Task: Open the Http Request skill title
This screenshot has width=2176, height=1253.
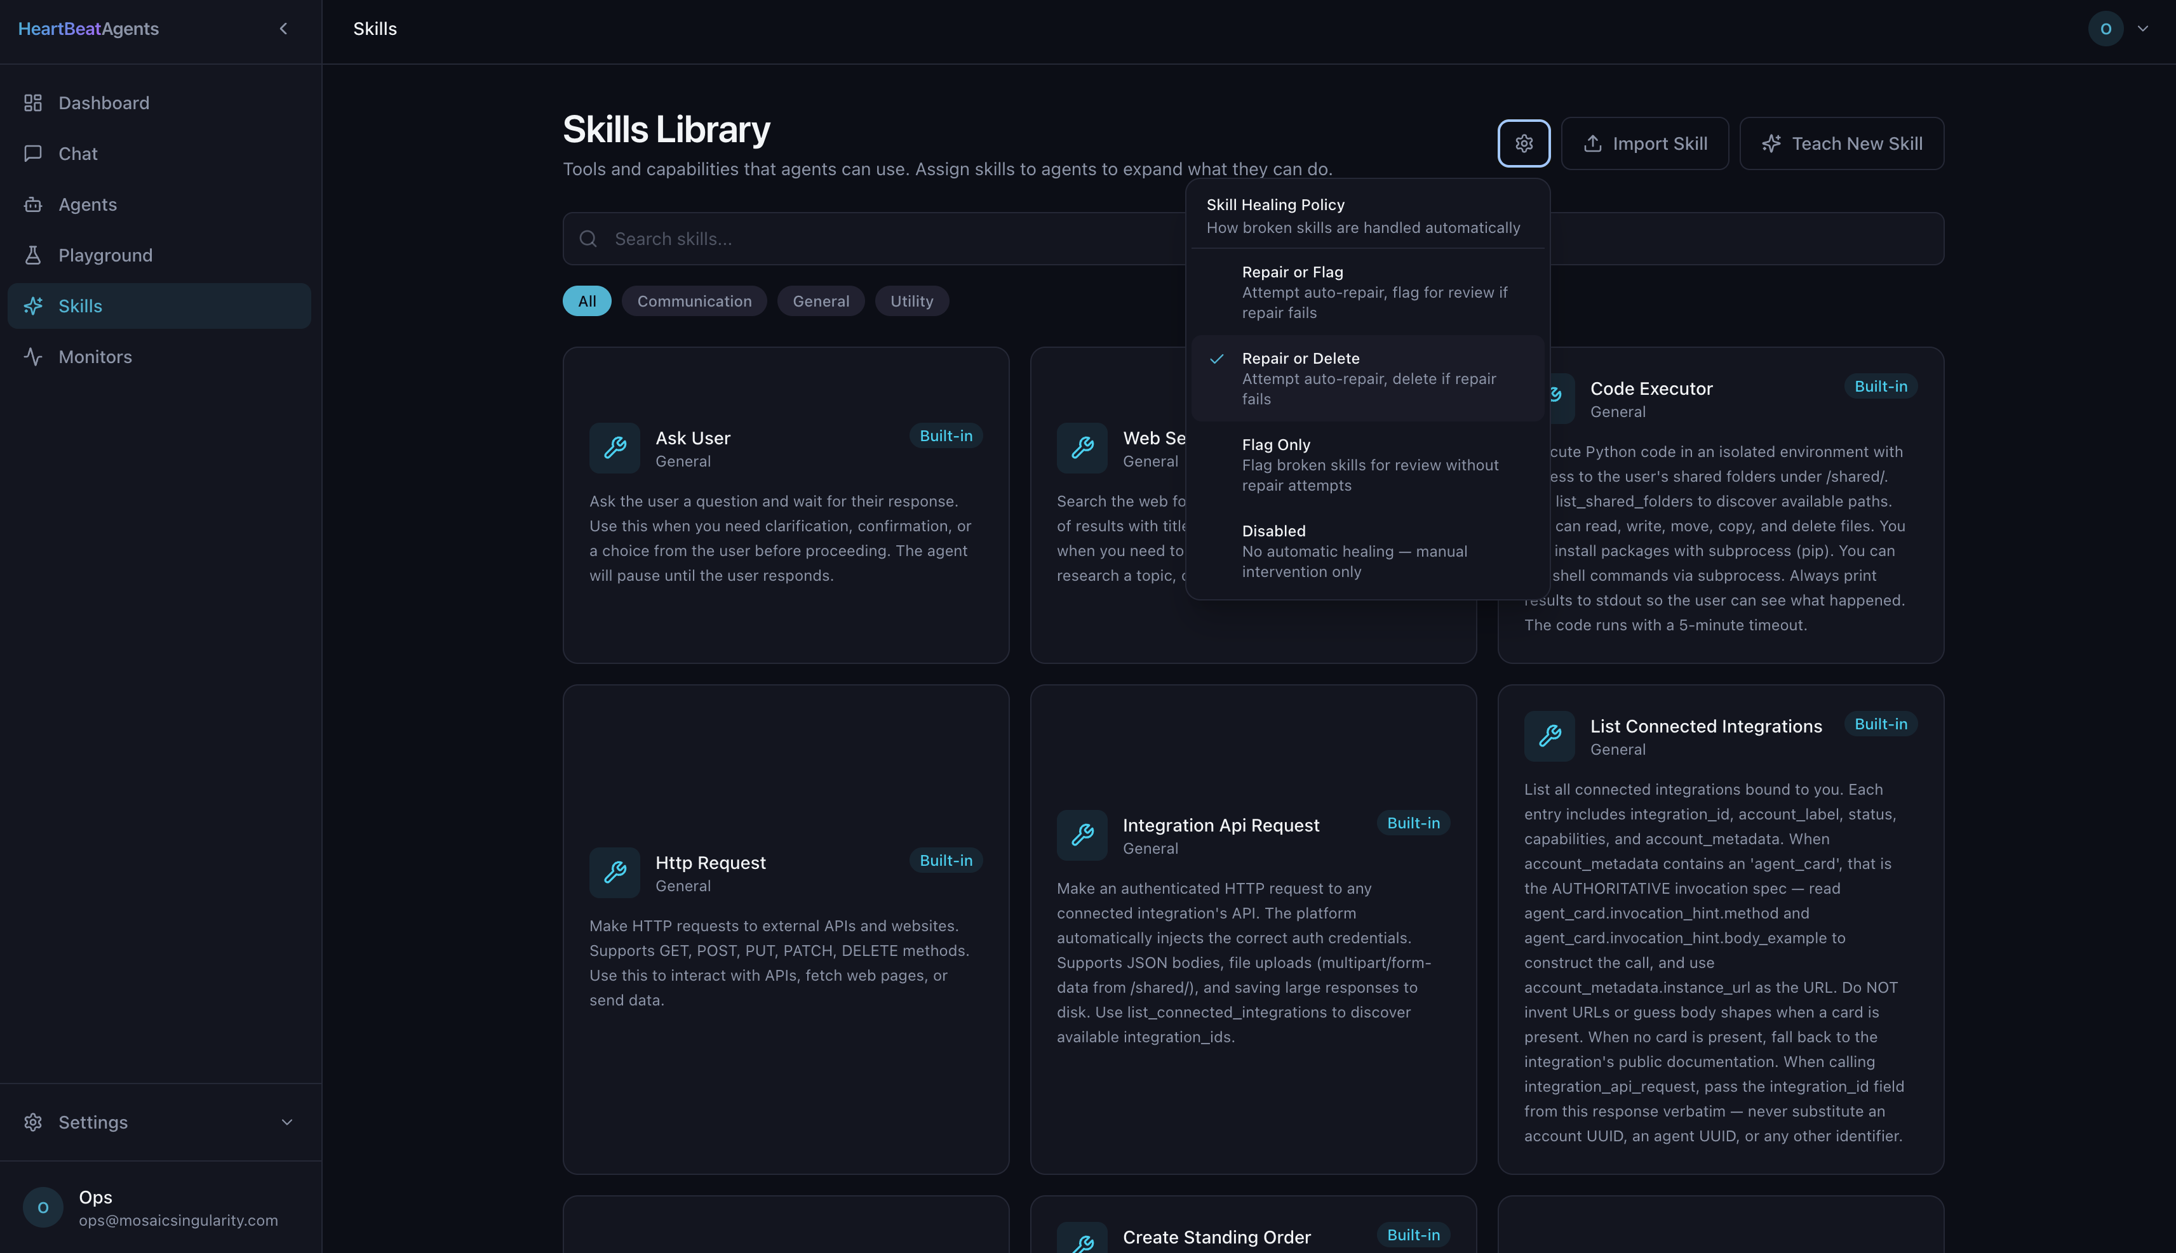Action: point(711,863)
